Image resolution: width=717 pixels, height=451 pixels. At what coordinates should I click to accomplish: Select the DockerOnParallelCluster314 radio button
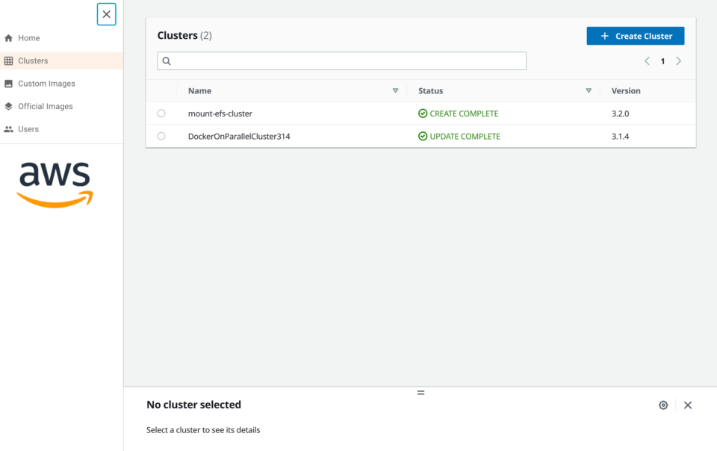[x=161, y=136]
